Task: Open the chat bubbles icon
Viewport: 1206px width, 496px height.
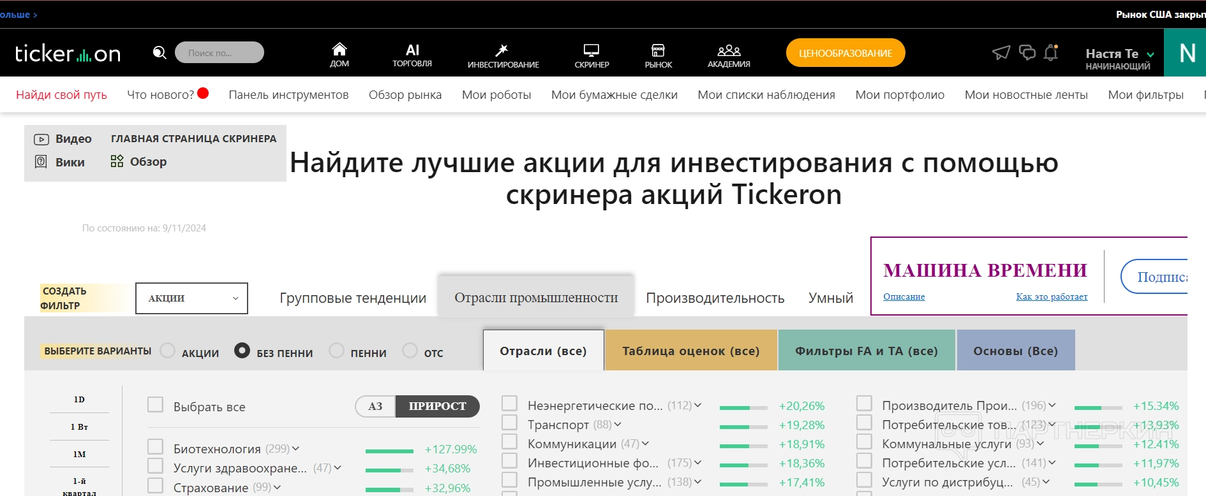Action: pyautogui.click(x=1027, y=52)
